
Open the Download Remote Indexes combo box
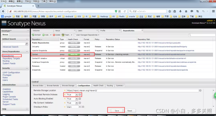77,95
